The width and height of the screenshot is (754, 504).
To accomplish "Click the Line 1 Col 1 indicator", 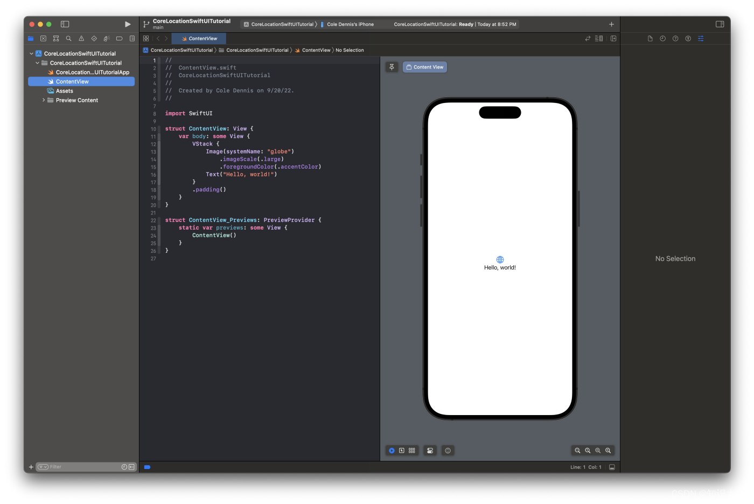I will click(586, 467).
